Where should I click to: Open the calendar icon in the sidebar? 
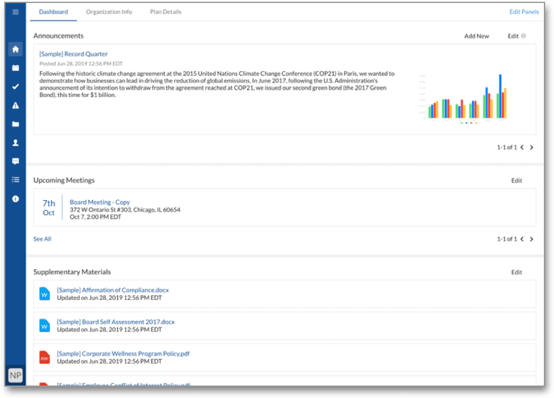coord(15,68)
